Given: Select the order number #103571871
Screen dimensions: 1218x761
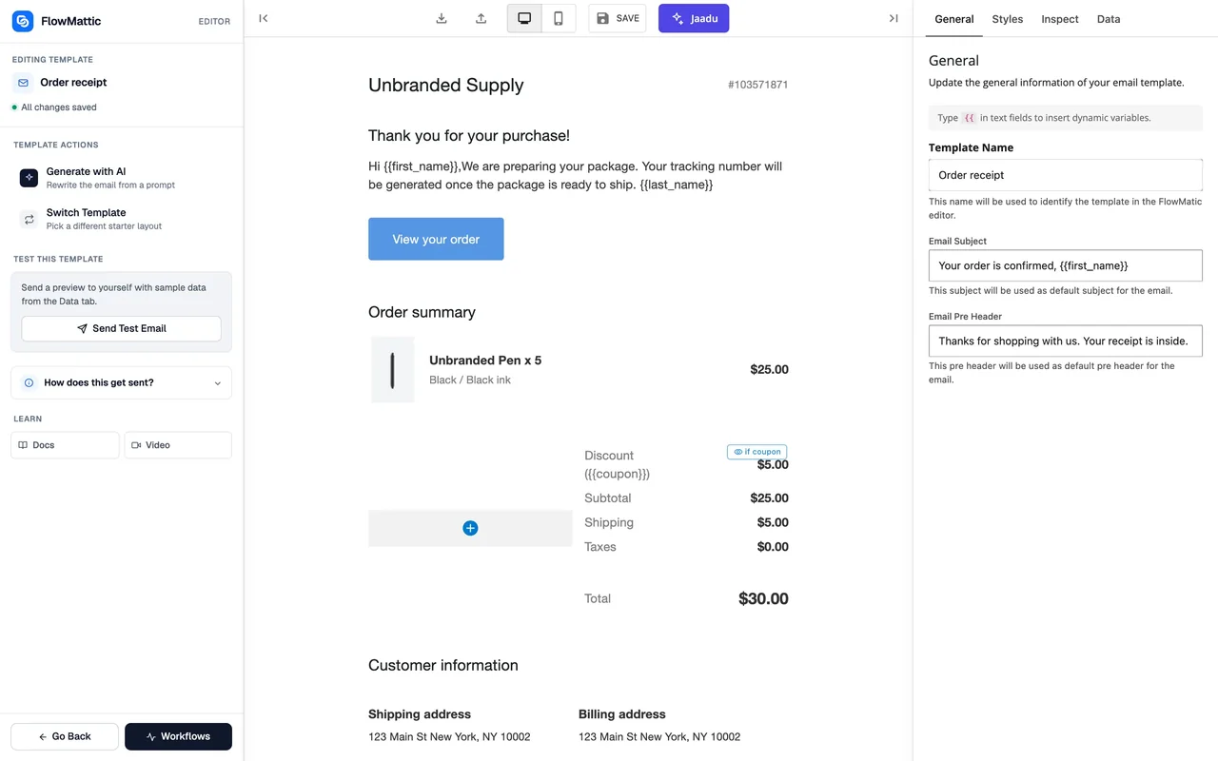Looking at the screenshot, I should tap(757, 85).
